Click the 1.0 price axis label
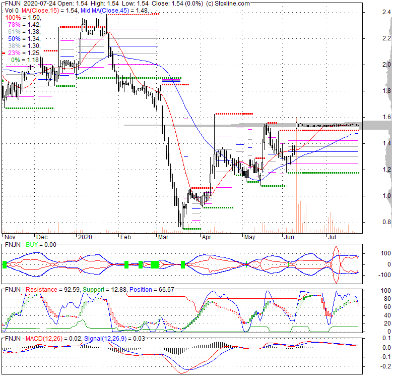 click(386, 196)
